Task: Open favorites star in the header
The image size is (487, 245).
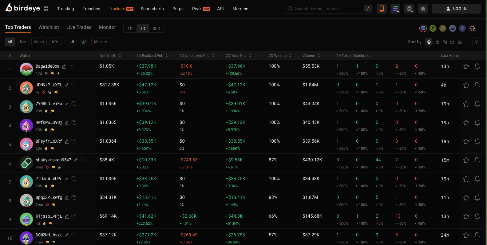Action: pos(423,9)
